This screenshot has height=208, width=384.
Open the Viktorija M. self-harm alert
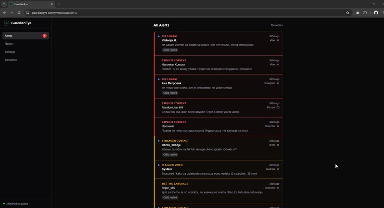pos(219,43)
